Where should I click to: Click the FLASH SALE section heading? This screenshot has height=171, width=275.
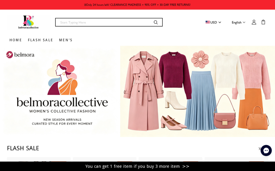[23, 148]
